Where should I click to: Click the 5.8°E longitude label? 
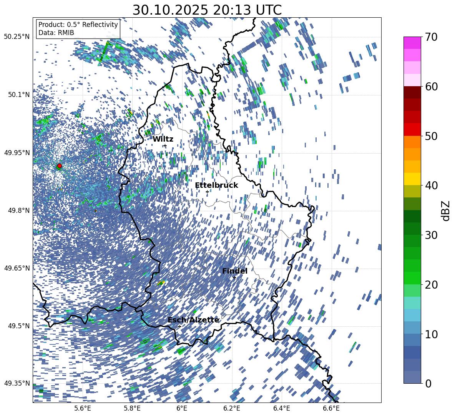pyautogui.click(x=132, y=408)
